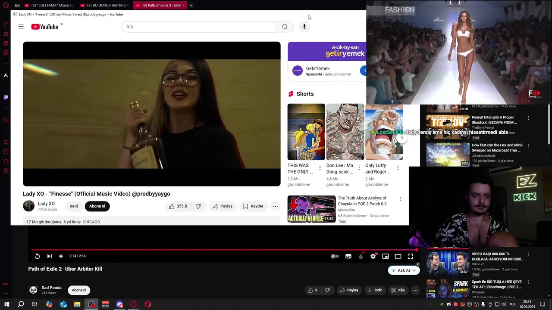Skip to next video in player
Viewport: 552px width, 310px height.
click(x=50, y=256)
